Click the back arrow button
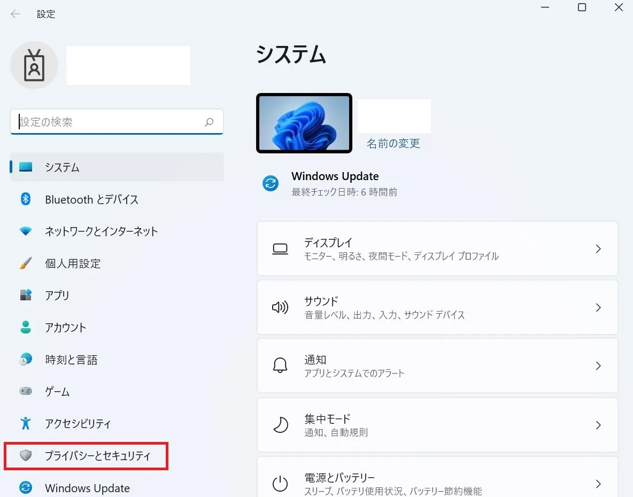Image resolution: width=633 pixels, height=497 pixels. pos(15,14)
